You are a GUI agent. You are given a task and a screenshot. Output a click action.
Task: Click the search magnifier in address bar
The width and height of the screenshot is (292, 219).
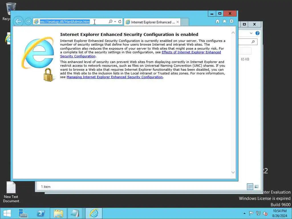tap(110, 22)
